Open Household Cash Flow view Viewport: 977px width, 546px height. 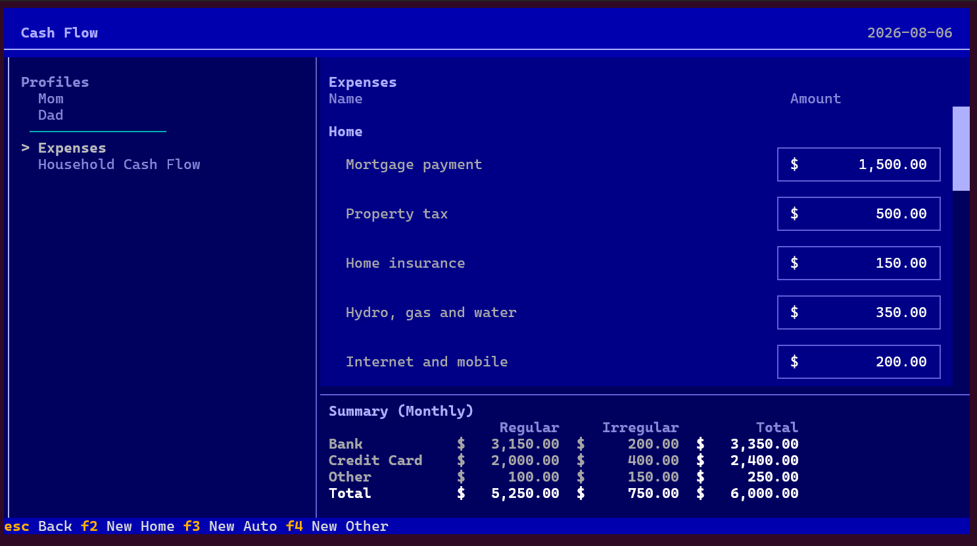[x=119, y=164]
